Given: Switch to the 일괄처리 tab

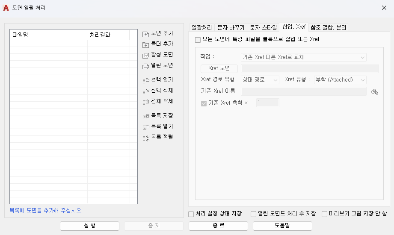Looking at the screenshot, I should click(201, 27).
